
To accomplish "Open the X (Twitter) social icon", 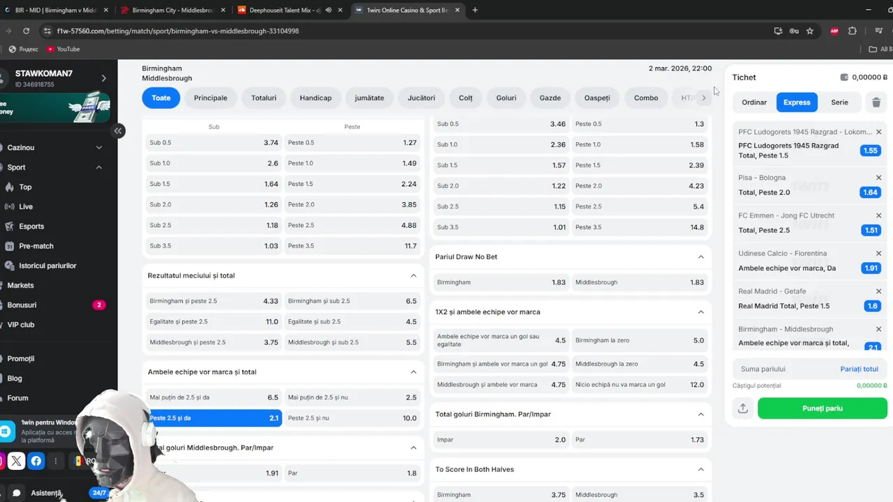I will click(x=17, y=461).
